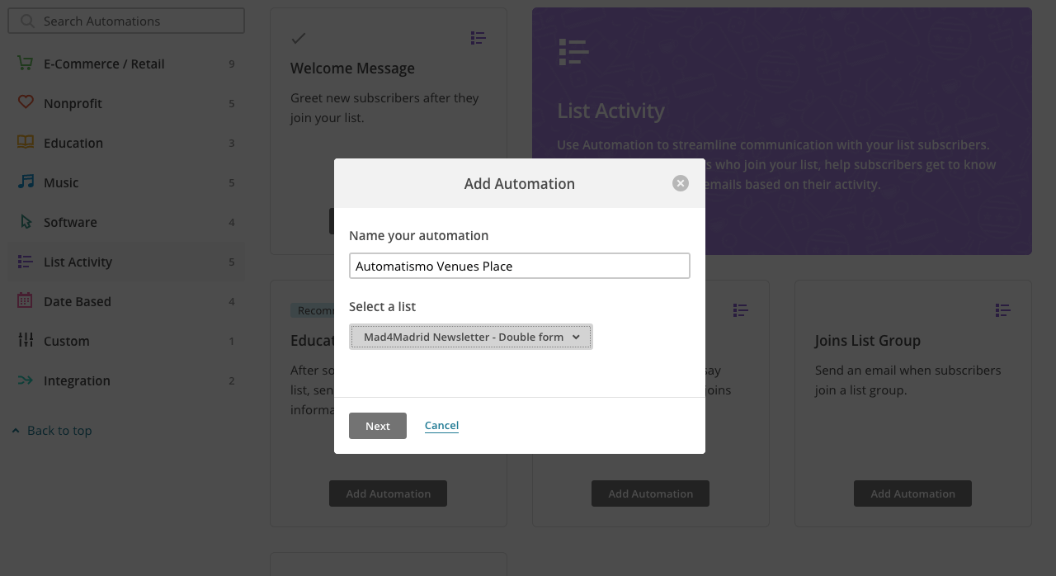Click the checkmark on the Welcome Message card
The width and height of the screenshot is (1056, 576).
(x=297, y=38)
